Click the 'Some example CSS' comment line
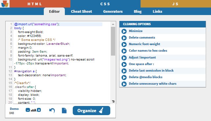The image size is (211, 121). tap(37, 40)
